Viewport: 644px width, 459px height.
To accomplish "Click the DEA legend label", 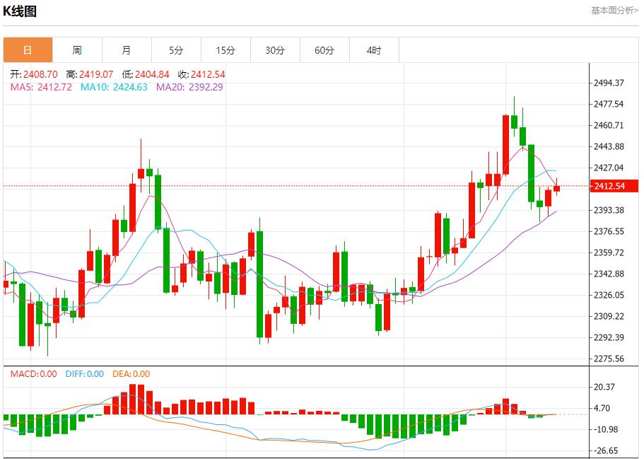I will [131, 374].
